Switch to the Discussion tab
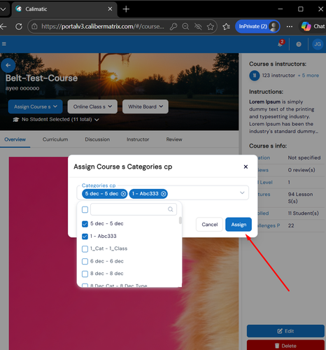326x350 pixels. pyautogui.click(x=97, y=139)
